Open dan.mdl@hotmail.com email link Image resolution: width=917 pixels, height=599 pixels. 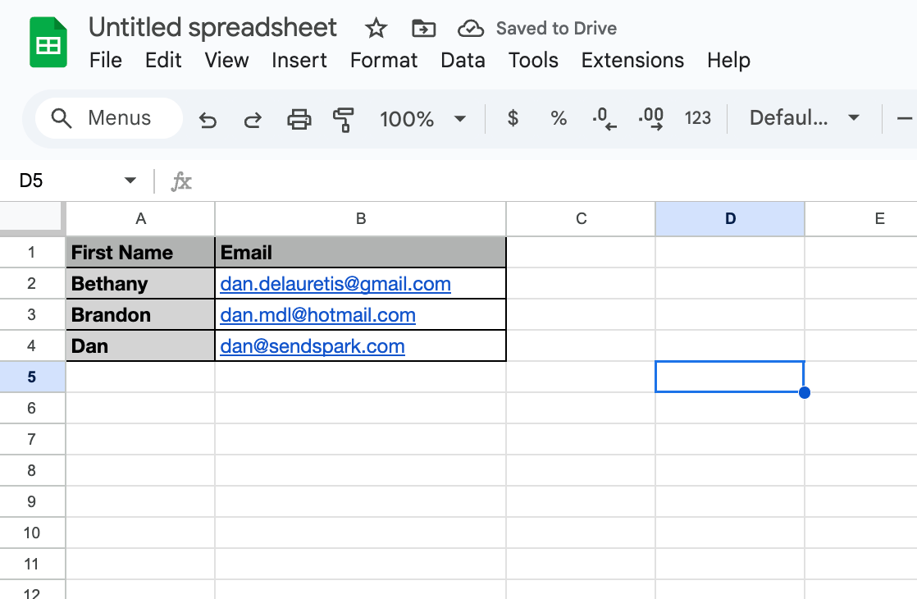pyautogui.click(x=317, y=315)
